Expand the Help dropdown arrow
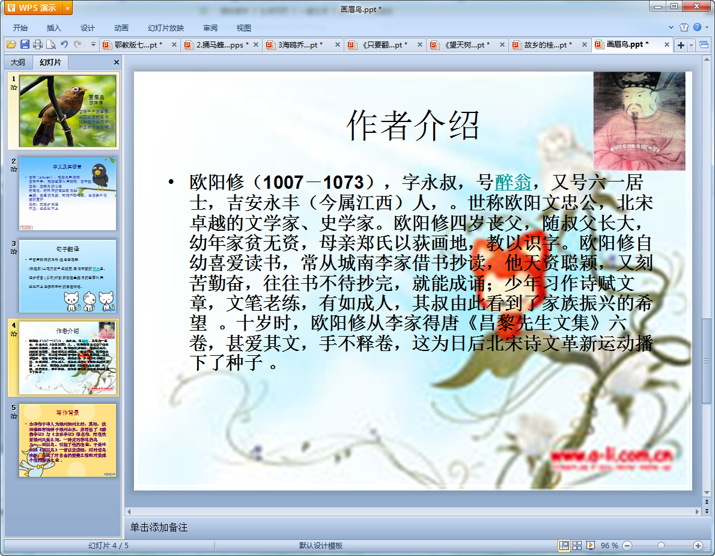The width and height of the screenshot is (715, 556). click(x=707, y=28)
